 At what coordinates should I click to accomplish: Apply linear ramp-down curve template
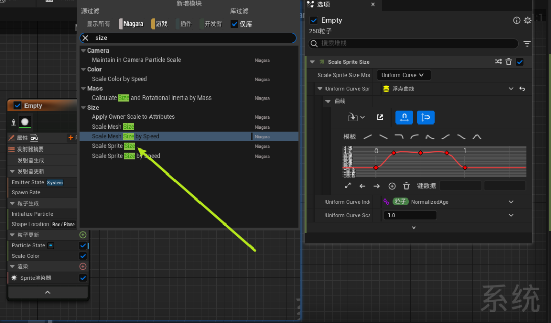pyautogui.click(x=383, y=137)
